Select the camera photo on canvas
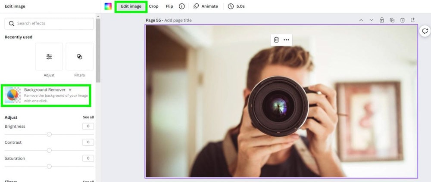 click(281, 101)
